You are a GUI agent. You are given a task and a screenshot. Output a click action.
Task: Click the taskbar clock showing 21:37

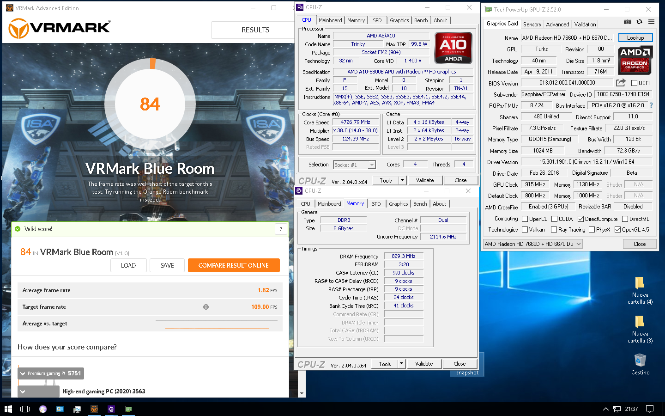tap(631, 409)
